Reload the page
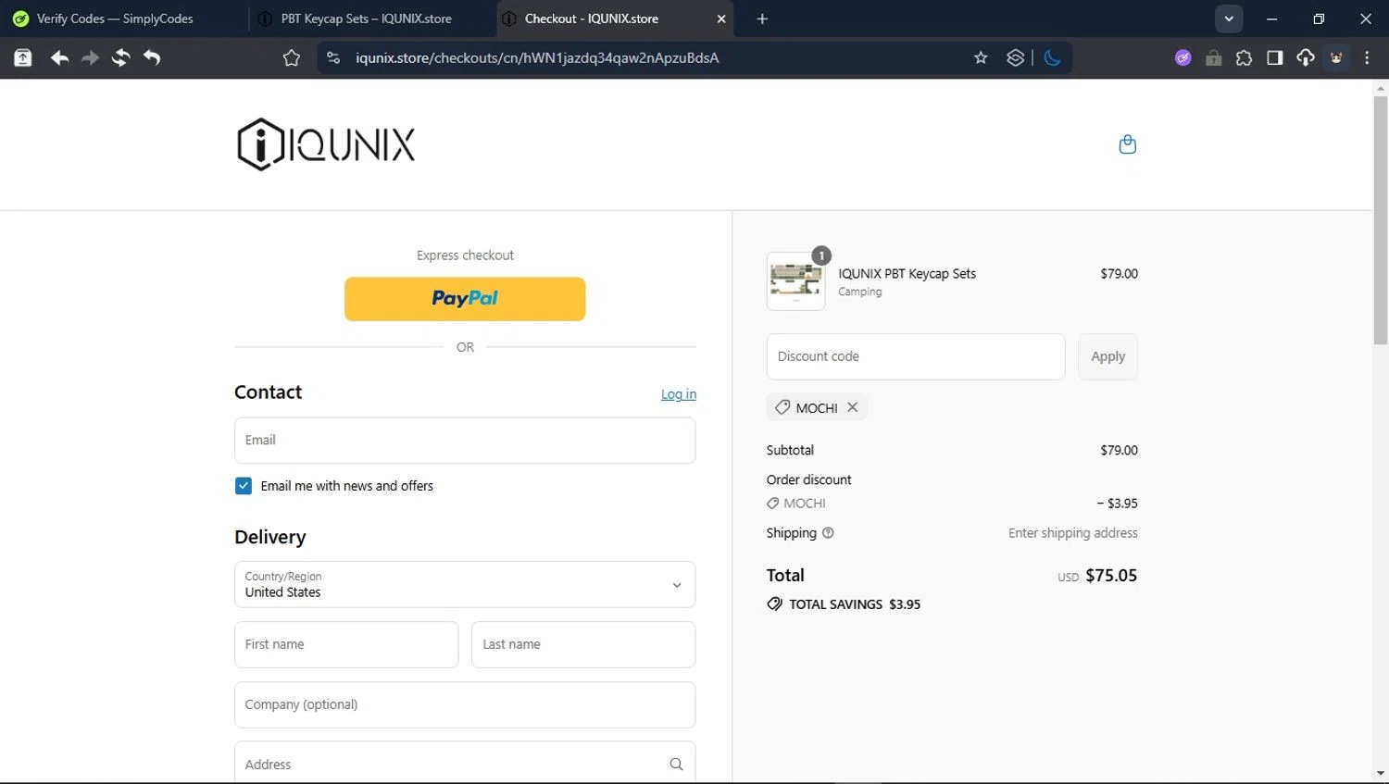This screenshot has width=1389, height=784. click(120, 57)
